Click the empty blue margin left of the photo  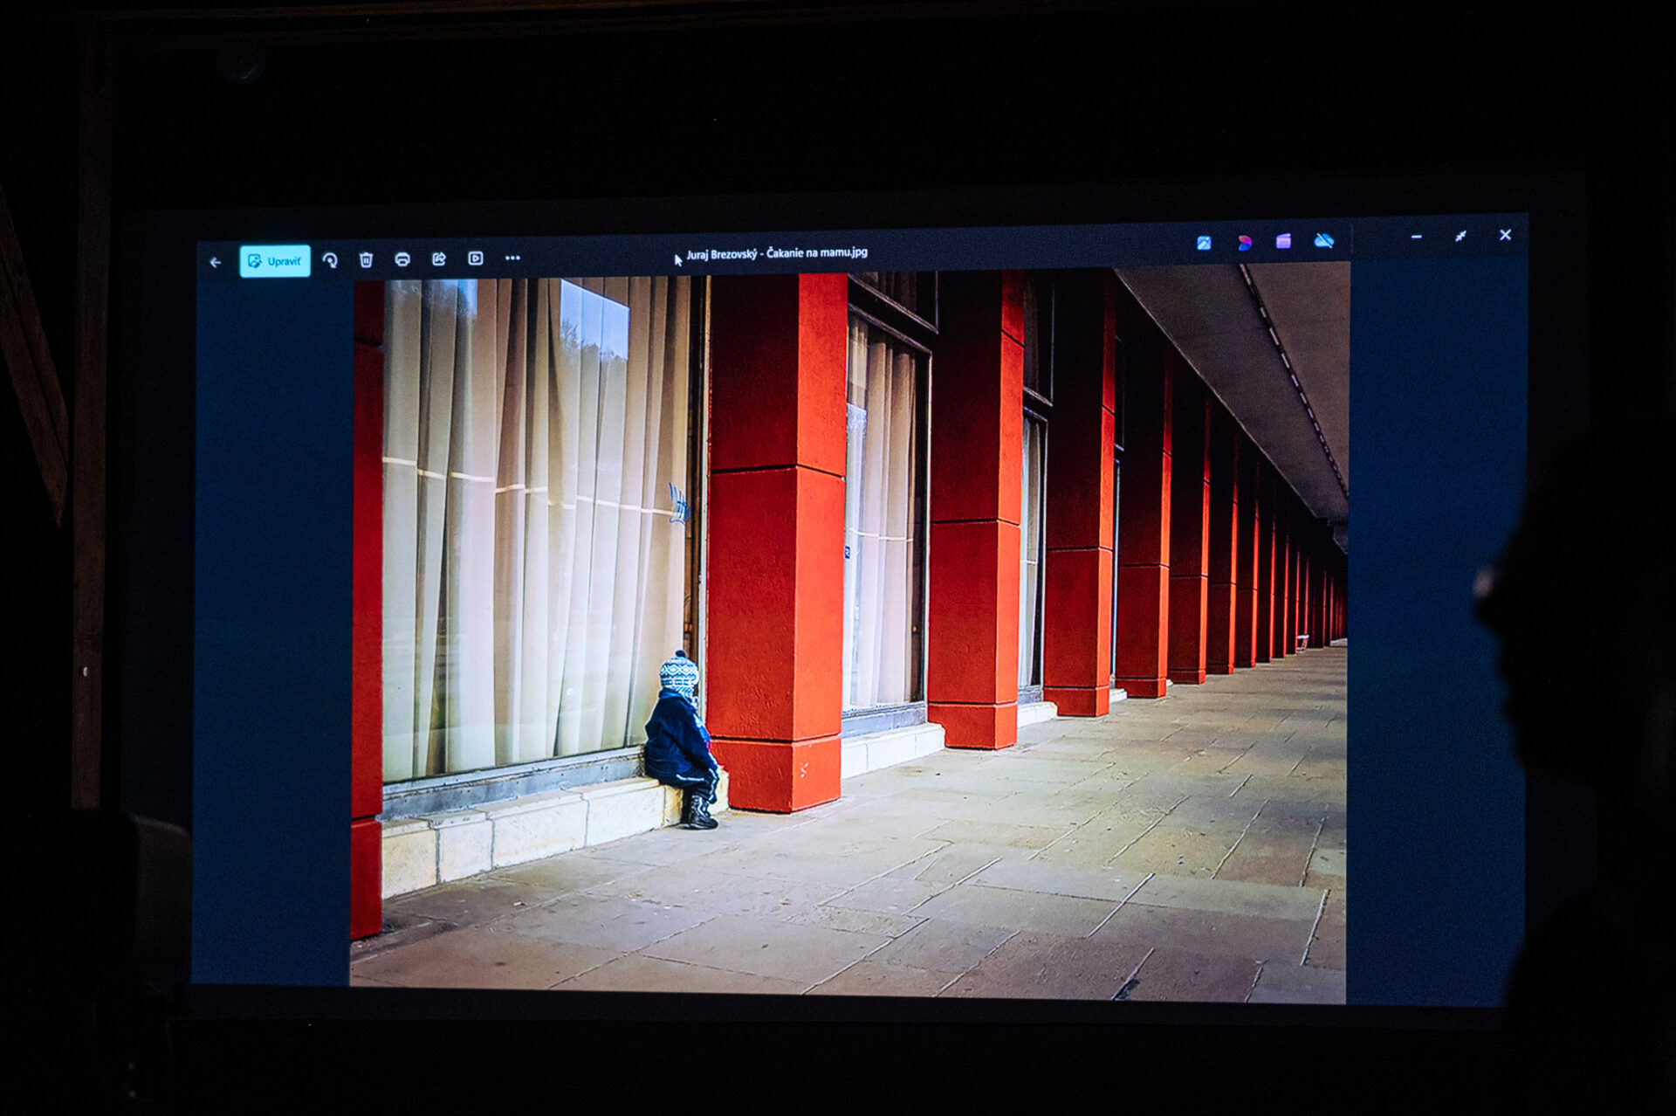point(272,629)
